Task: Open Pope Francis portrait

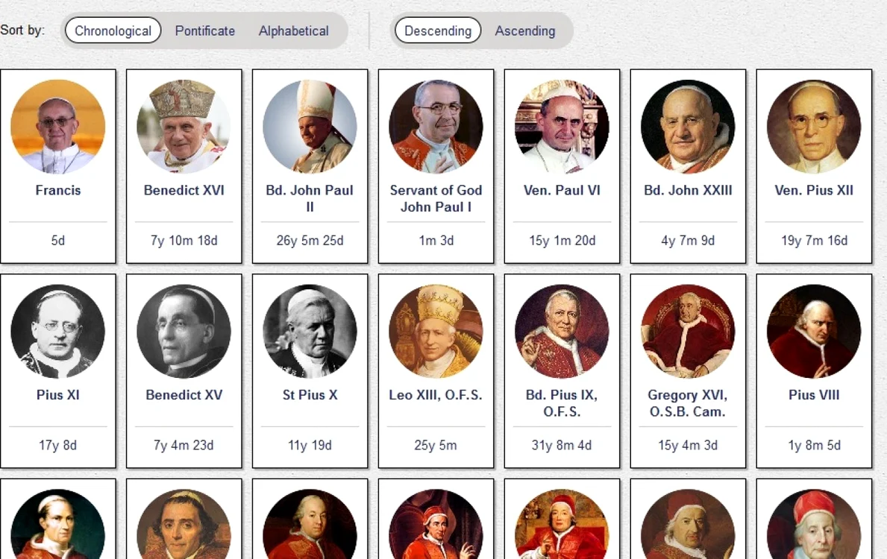Action: (x=57, y=127)
